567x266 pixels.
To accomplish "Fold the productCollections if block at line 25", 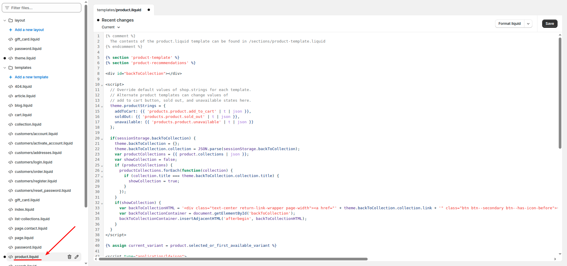I will pyautogui.click(x=102, y=166).
